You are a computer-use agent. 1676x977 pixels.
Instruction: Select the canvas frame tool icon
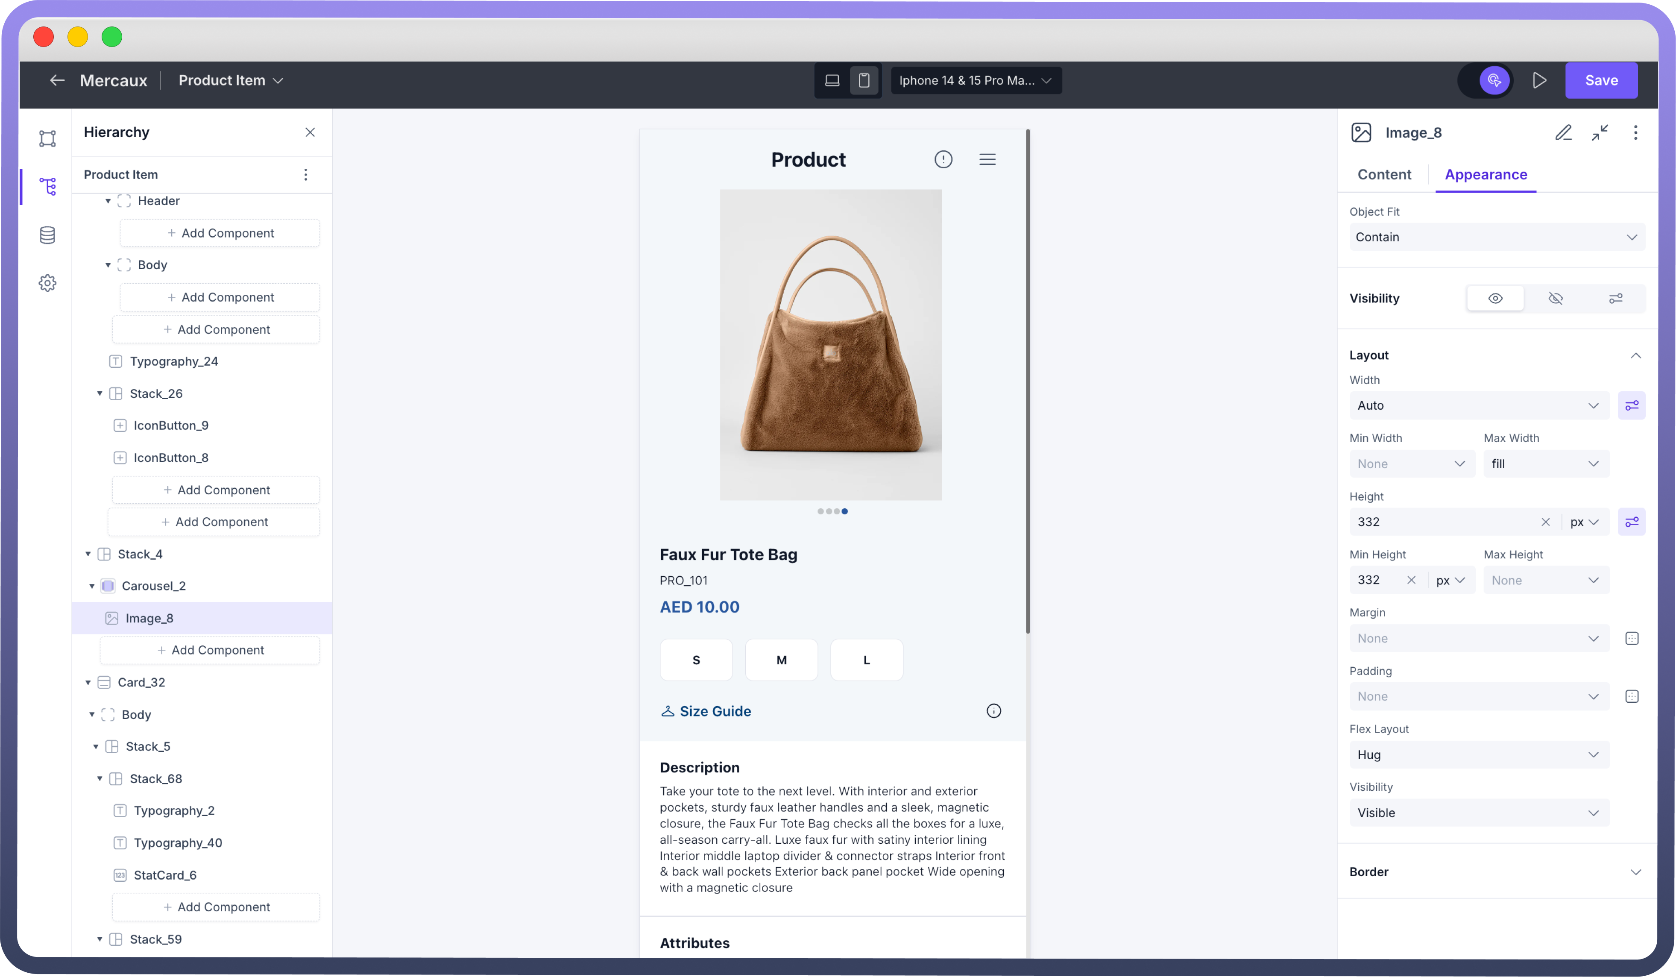tap(47, 138)
